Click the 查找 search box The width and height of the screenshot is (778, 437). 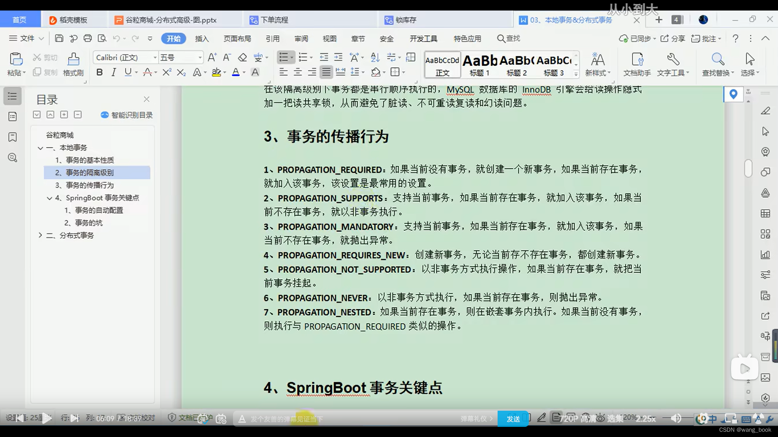tap(509, 38)
